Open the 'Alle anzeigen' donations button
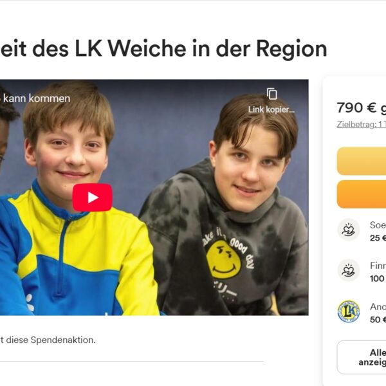 click(362, 357)
